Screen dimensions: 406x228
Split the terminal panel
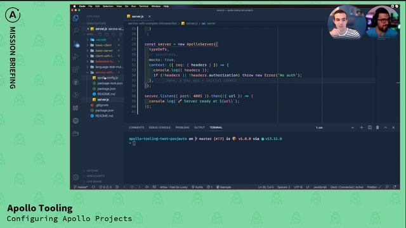click(x=369, y=127)
